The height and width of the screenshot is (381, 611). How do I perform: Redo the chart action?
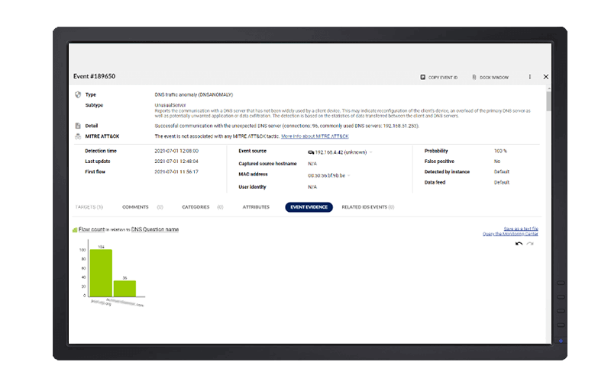[x=530, y=243]
